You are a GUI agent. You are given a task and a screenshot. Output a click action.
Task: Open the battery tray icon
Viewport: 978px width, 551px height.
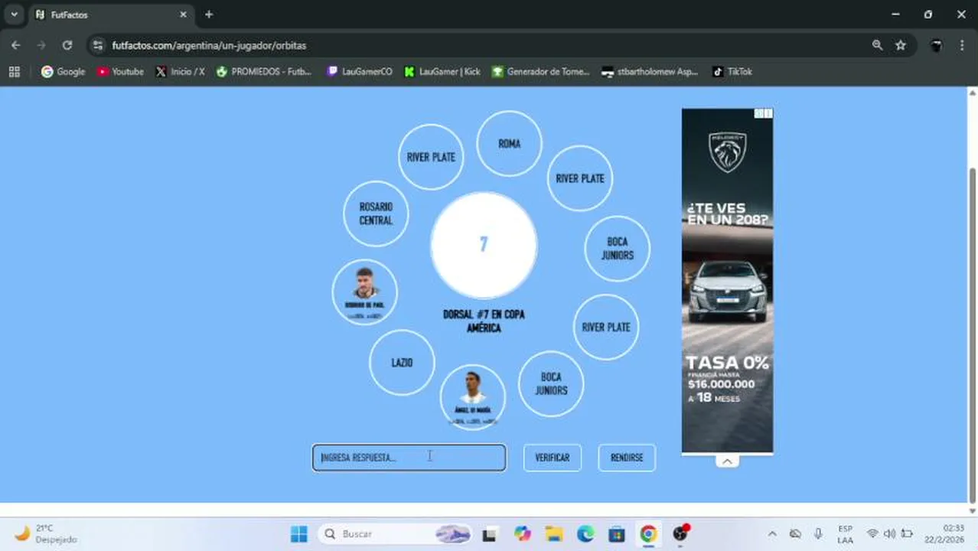[907, 533]
